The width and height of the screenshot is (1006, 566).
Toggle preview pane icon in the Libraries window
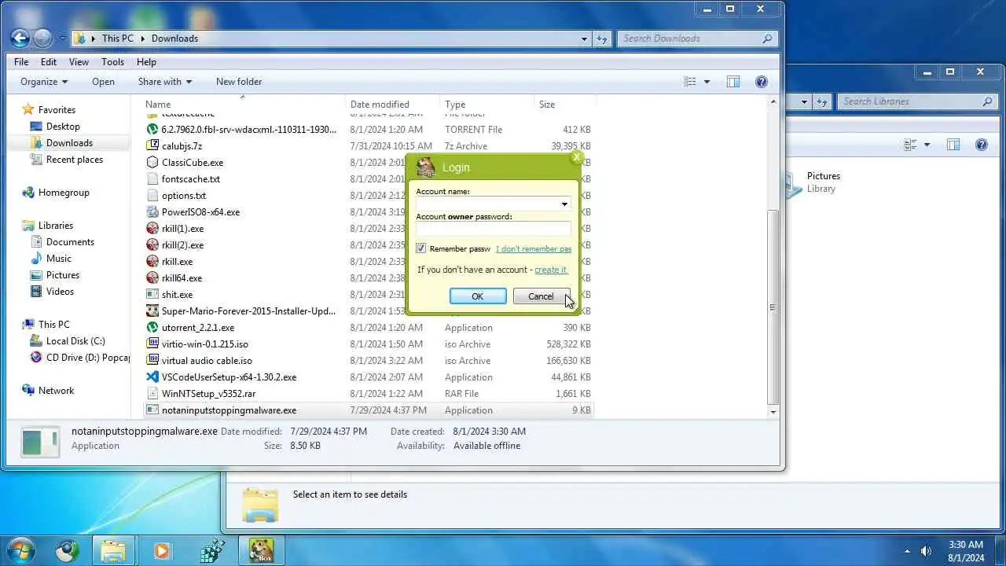(x=953, y=145)
